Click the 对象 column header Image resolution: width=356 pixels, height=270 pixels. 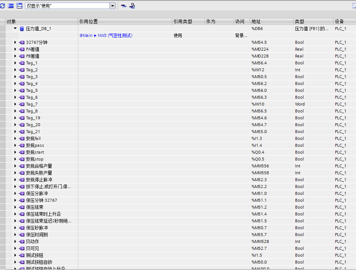click(11, 22)
